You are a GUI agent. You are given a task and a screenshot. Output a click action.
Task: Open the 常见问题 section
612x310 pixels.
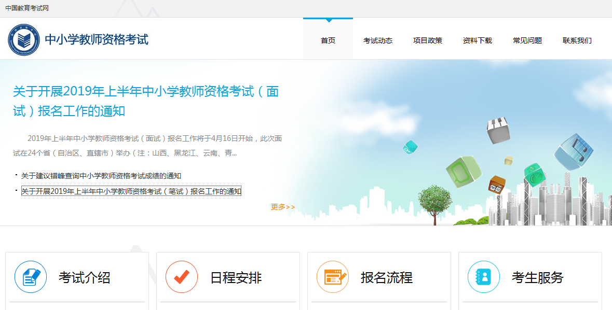coord(527,40)
